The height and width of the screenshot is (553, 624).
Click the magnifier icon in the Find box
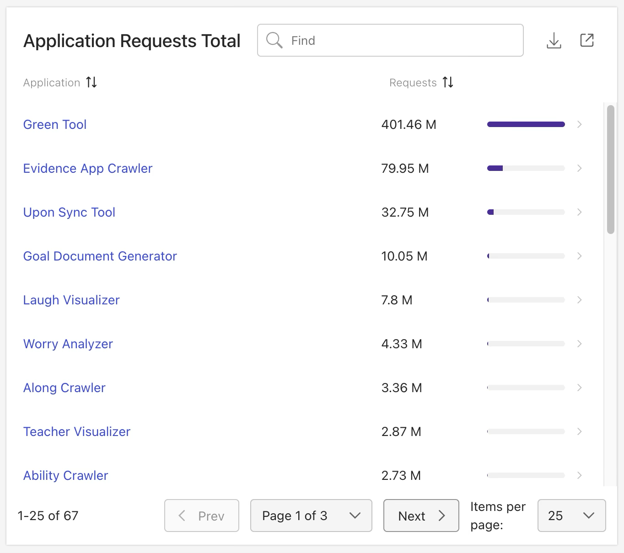(x=274, y=40)
